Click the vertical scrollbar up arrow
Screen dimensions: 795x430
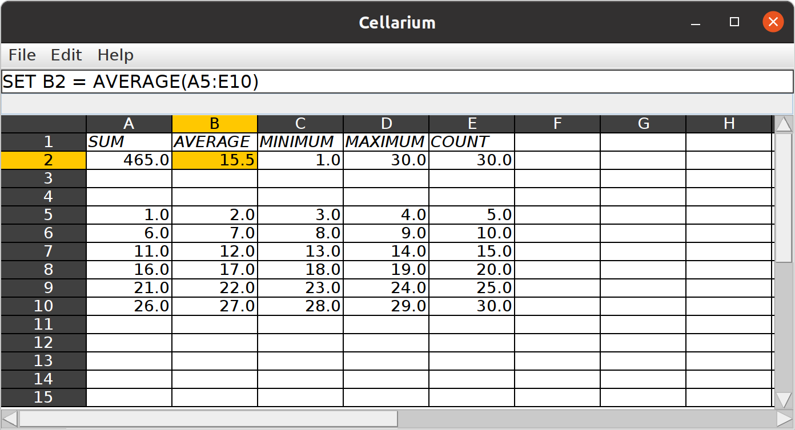(784, 124)
